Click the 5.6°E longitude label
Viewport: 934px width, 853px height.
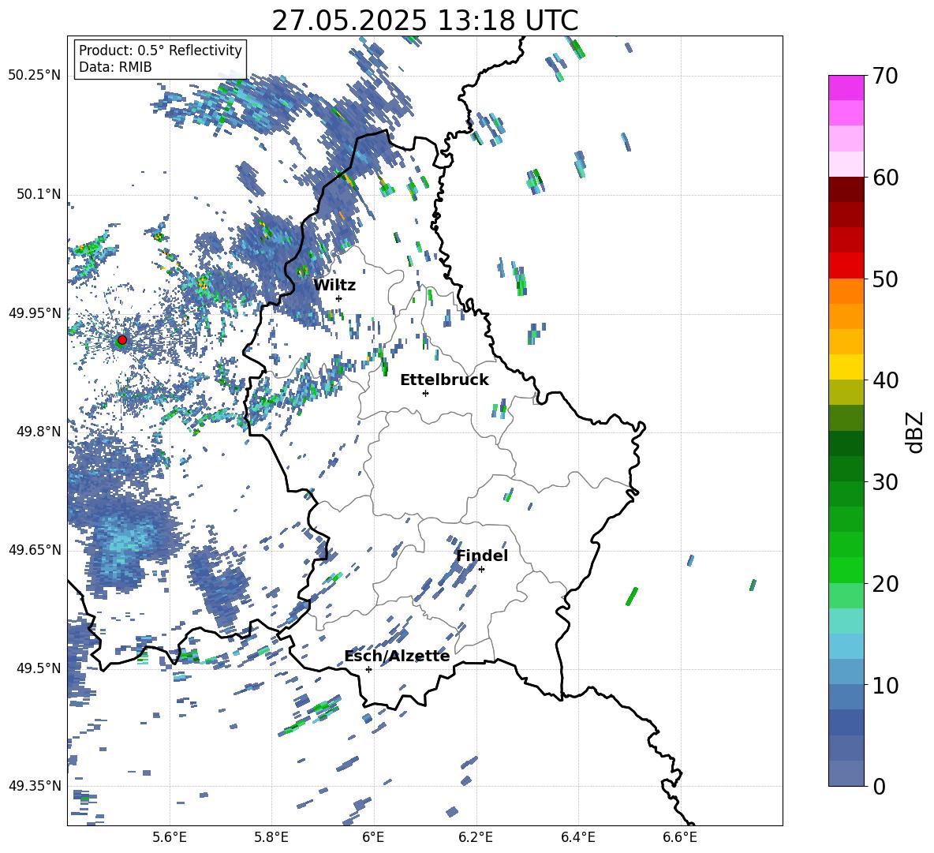[x=169, y=837]
